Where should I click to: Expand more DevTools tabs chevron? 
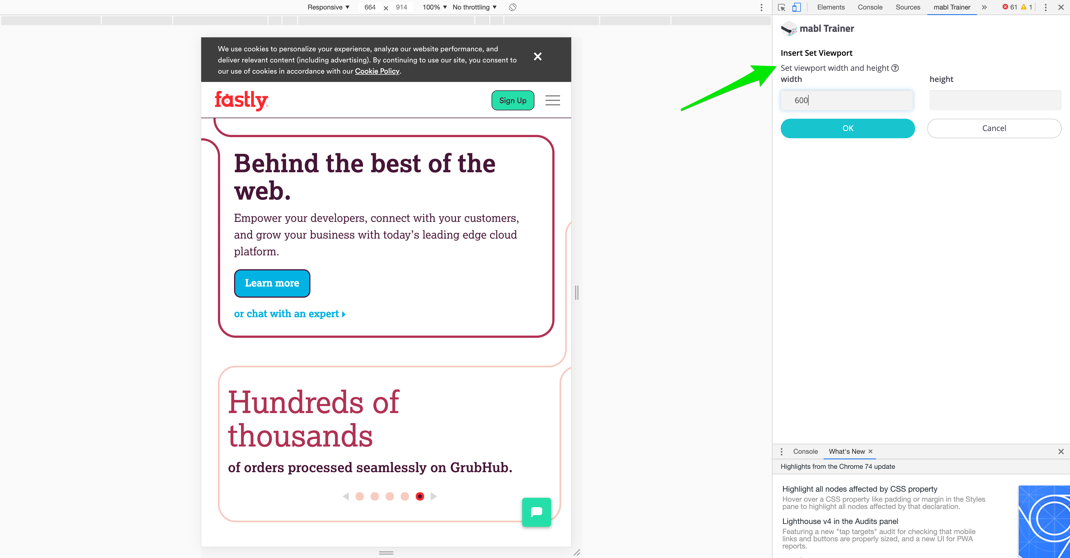point(984,7)
